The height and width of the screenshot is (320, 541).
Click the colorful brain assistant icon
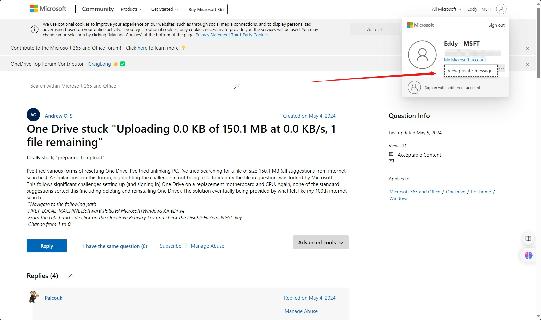[528, 255]
